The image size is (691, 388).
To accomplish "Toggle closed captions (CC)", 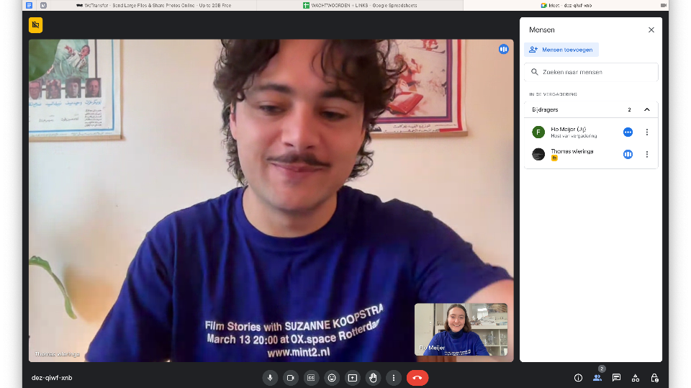I will point(311,378).
